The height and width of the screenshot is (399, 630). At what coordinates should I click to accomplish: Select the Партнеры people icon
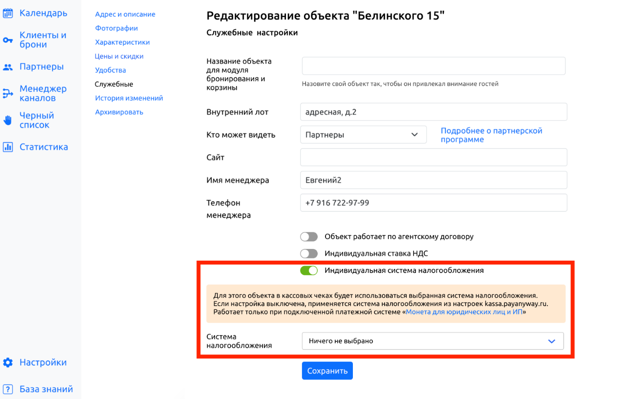click(x=8, y=67)
